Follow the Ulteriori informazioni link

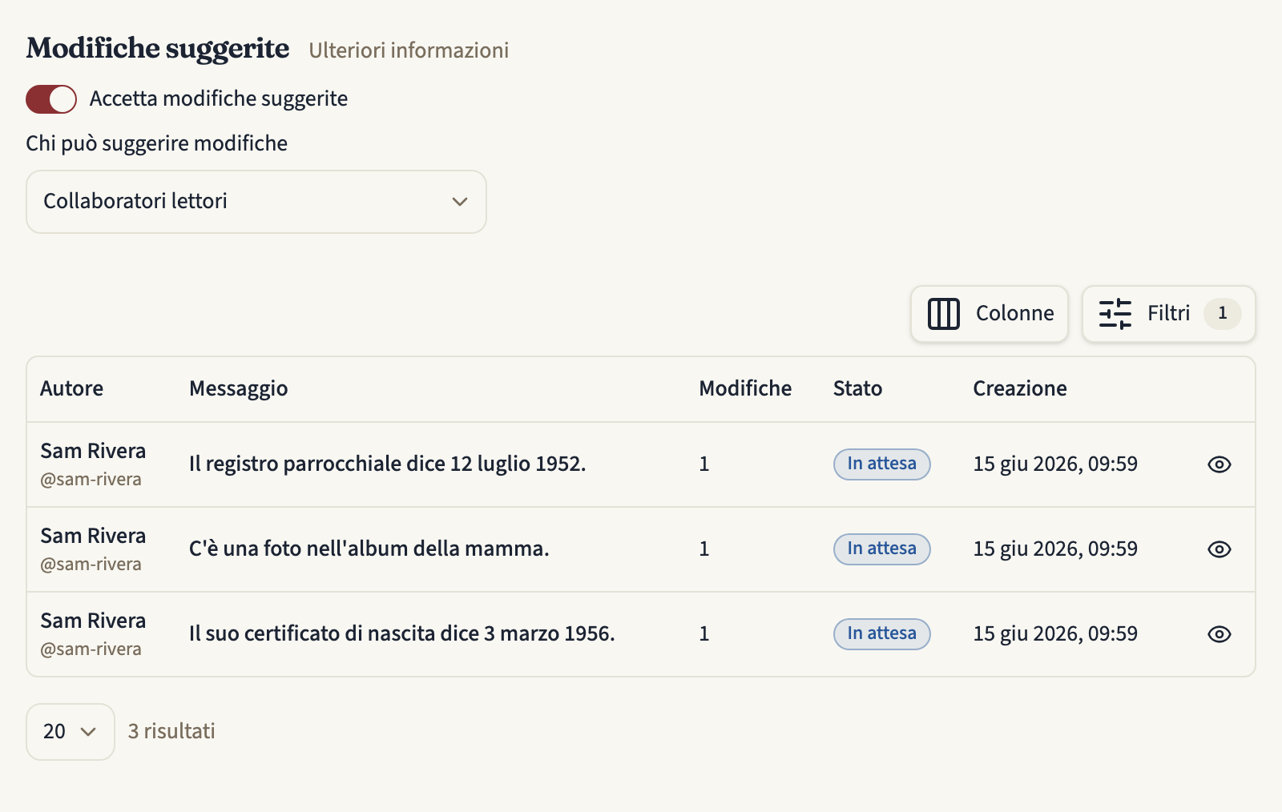tap(409, 50)
